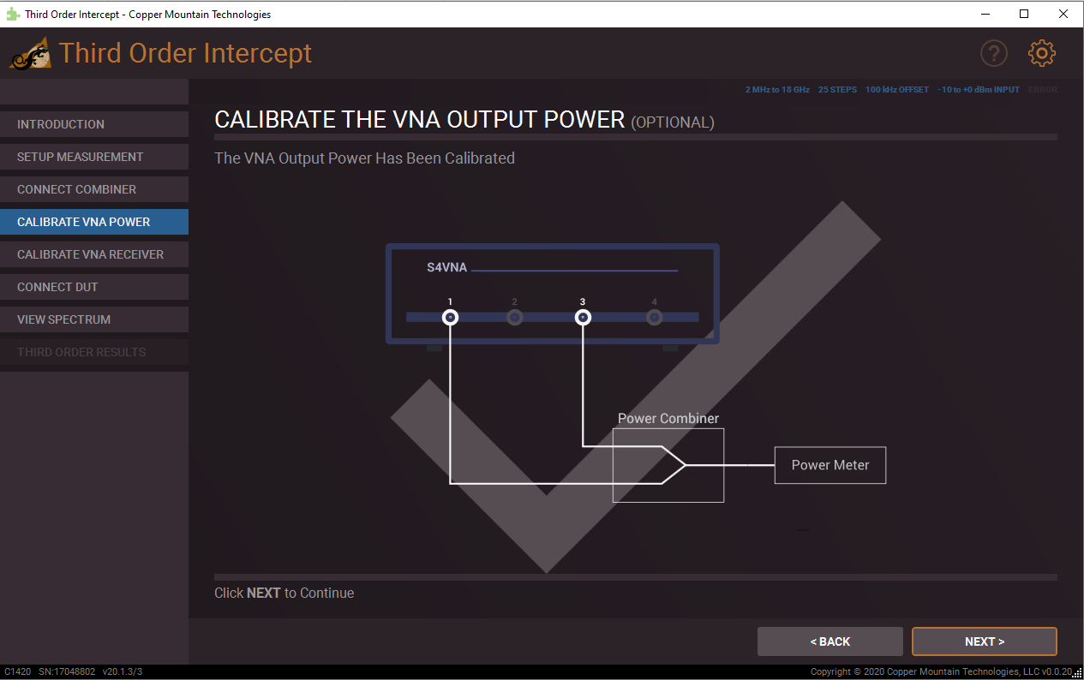Go back using the BACK button
The height and width of the screenshot is (680, 1084).
point(829,641)
